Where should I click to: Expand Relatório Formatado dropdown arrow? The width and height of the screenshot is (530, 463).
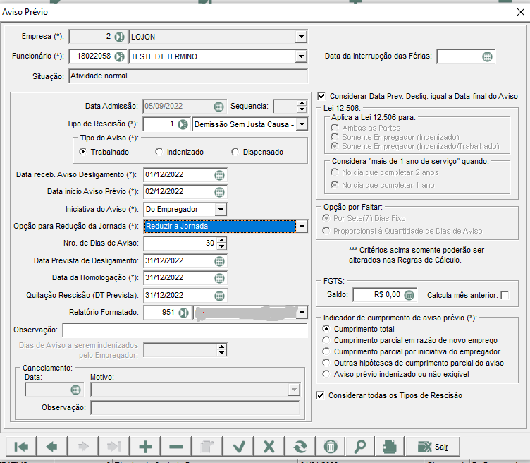point(302,313)
